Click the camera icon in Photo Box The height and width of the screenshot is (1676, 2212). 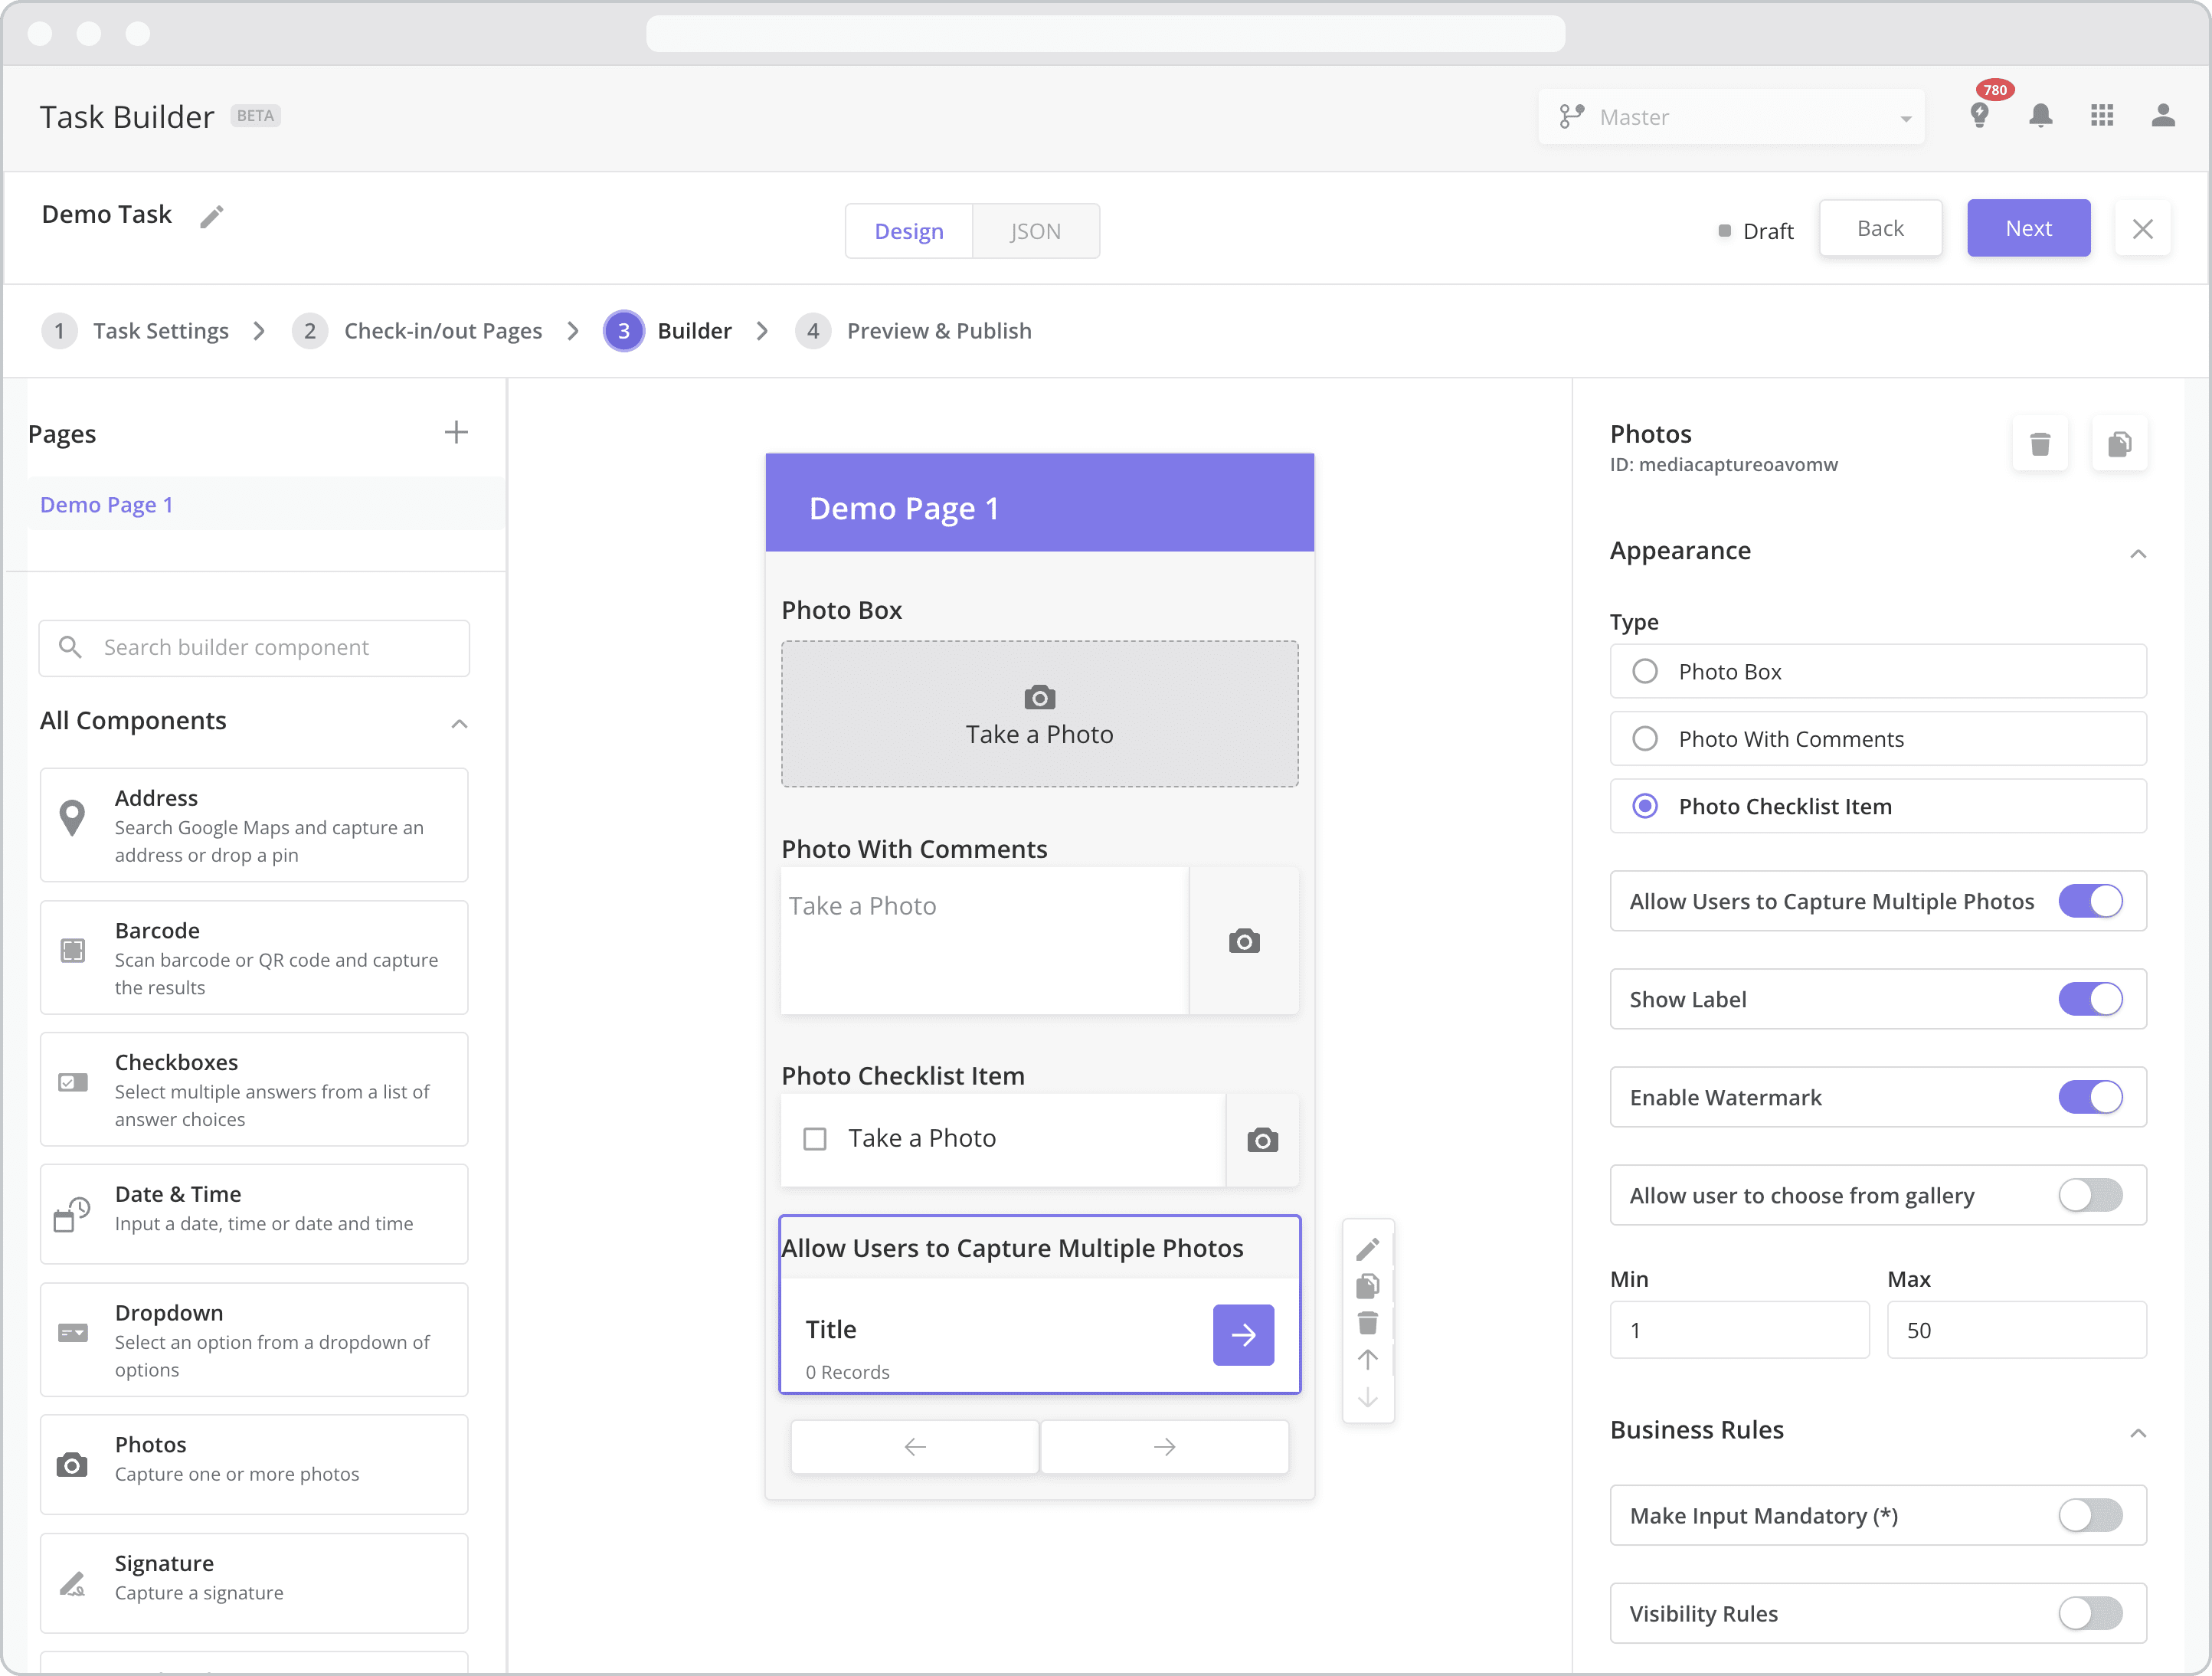1039,697
